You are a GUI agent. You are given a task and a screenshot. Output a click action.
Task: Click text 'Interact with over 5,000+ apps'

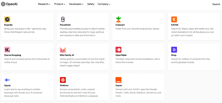tap(130, 89)
